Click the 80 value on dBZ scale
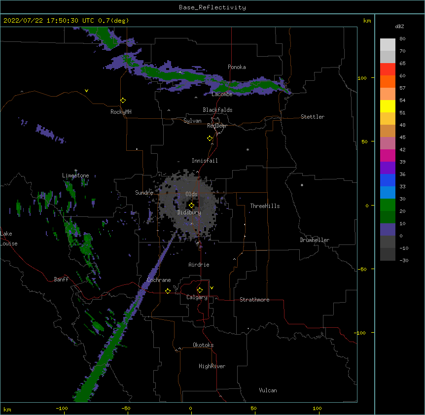This screenshot has width=425, height=415. point(402,39)
